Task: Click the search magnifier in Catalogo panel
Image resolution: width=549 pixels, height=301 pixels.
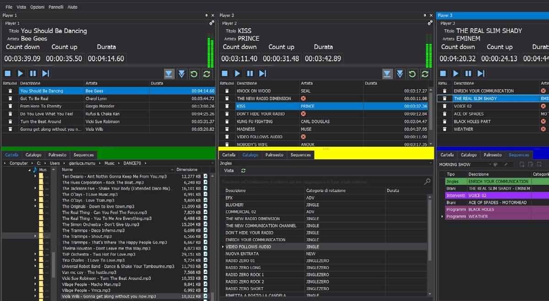Action: click(x=427, y=182)
